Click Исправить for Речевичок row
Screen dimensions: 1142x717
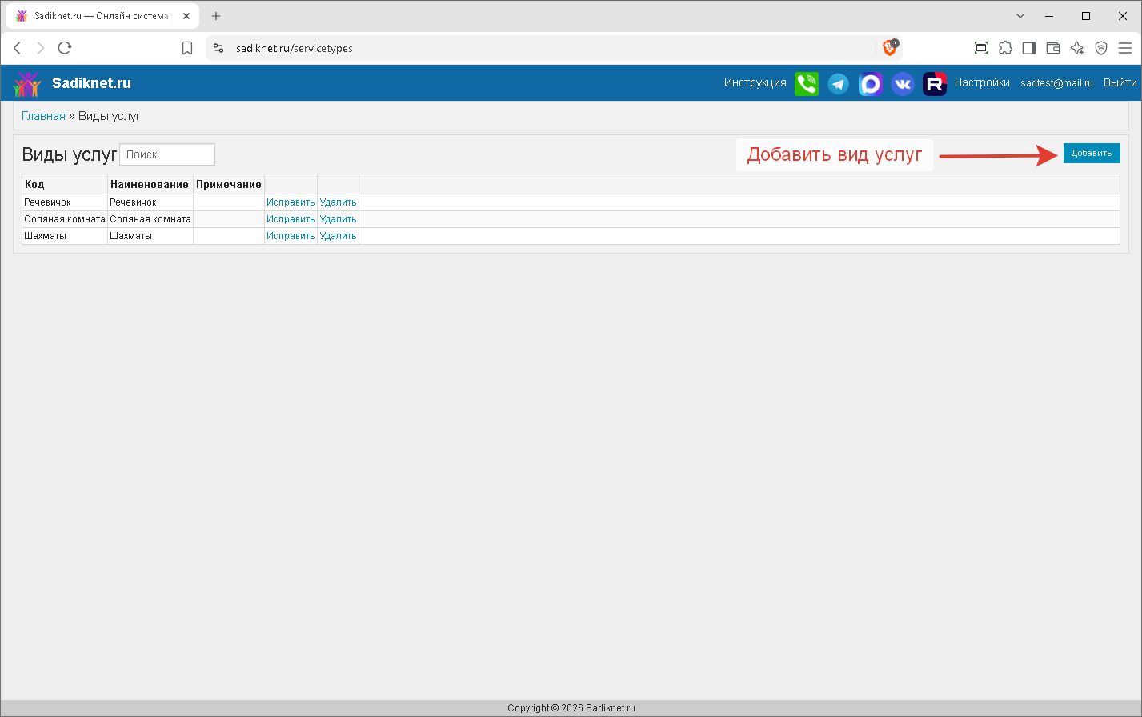pyautogui.click(x=291, y=202)
